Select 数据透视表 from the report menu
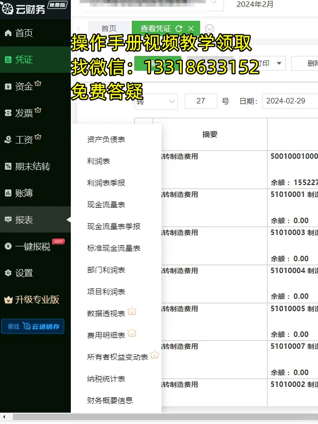318x424 pixels. pyautogui.click(x=106, y=314)
